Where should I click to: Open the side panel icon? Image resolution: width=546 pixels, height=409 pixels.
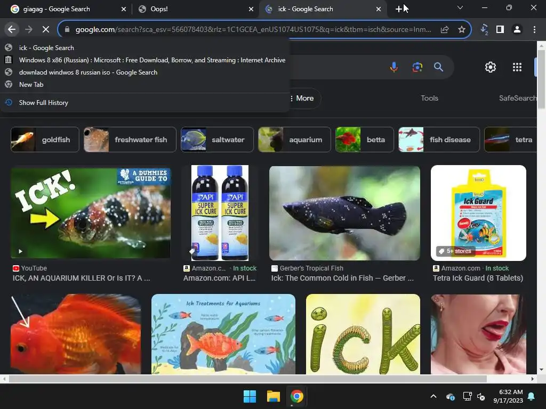pos(500,30)
